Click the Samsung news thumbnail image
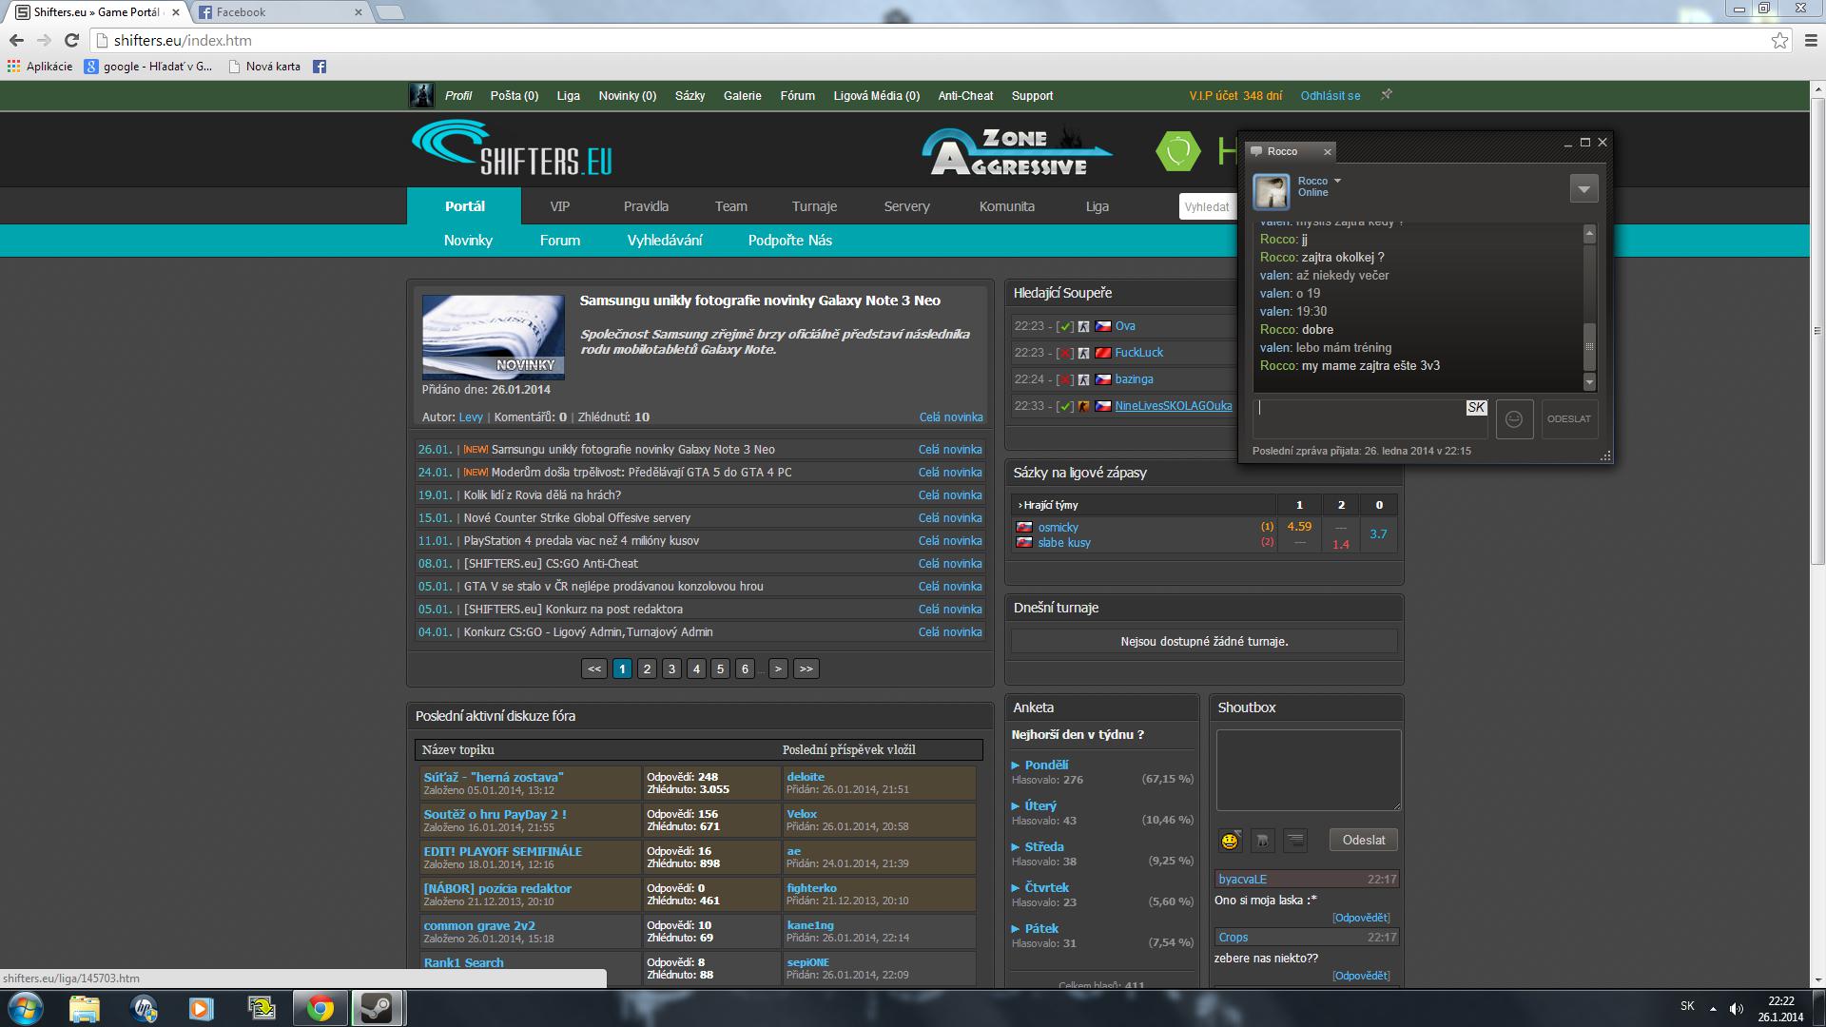The height and width of the screenshot is (1027, 1826). point(493,337)
